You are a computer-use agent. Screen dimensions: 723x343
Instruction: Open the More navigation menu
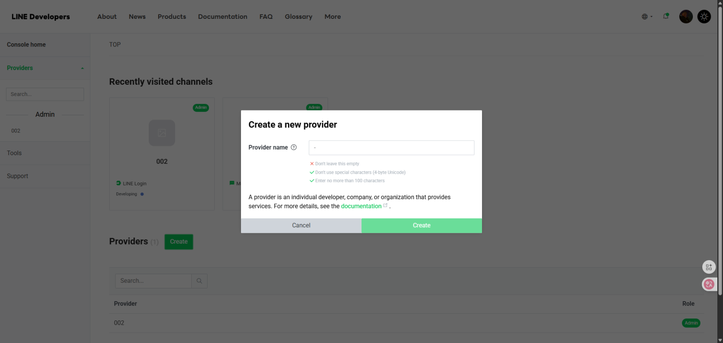tap(332, 16)
